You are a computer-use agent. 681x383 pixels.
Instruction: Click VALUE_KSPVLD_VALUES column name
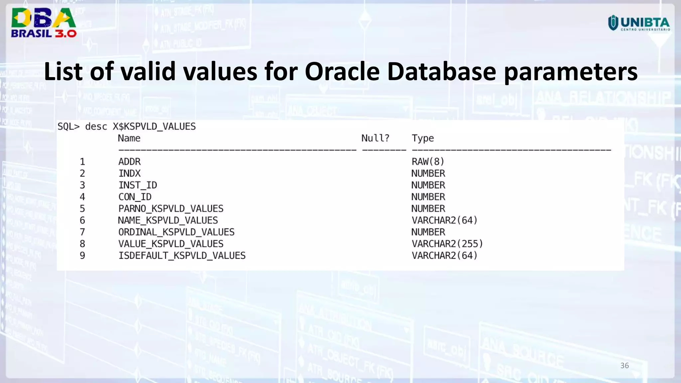point(171,244)
